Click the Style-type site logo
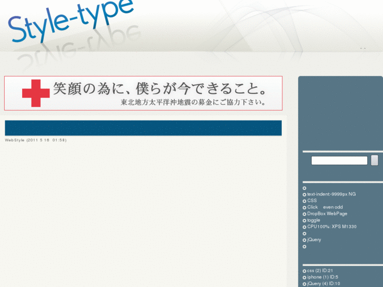Screen dimensions: 383x287 click(71, 21)
